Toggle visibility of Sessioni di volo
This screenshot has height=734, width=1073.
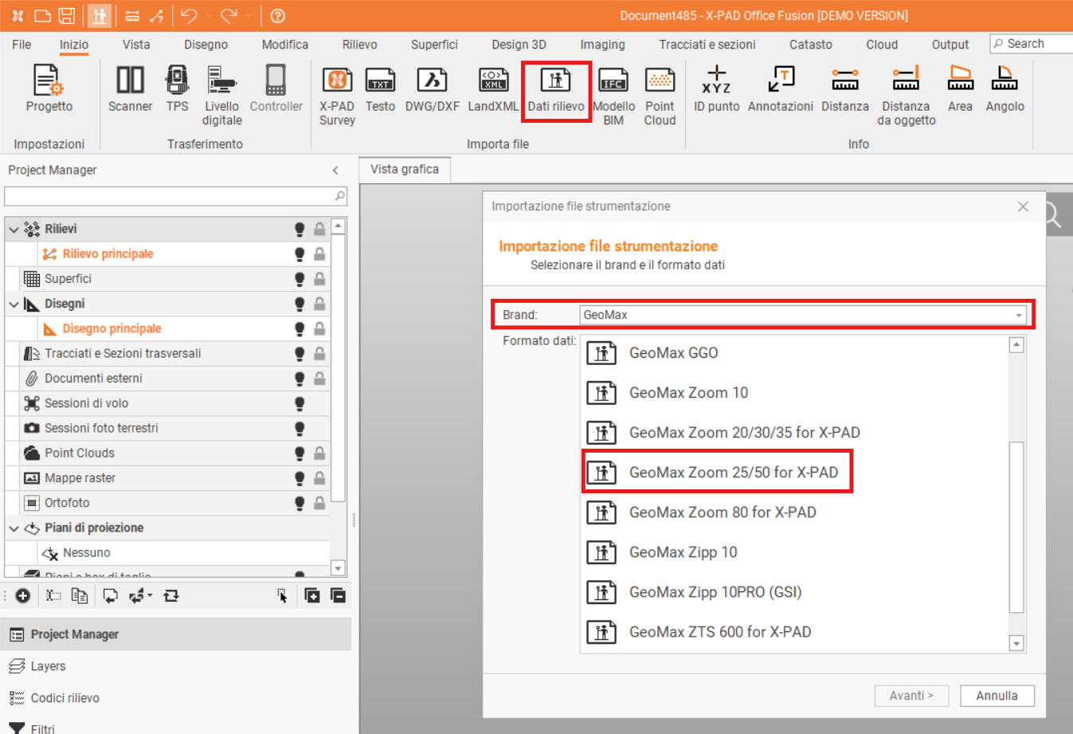point(300,404)
